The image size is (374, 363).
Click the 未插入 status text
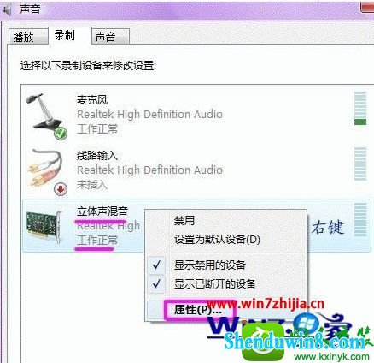click(x=92, y=185)
